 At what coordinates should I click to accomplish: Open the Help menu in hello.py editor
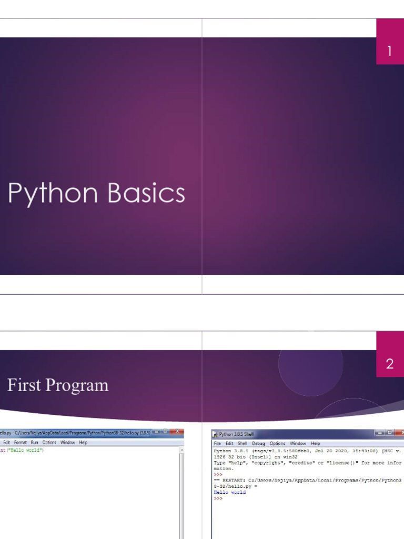click(x=83, y=443)
